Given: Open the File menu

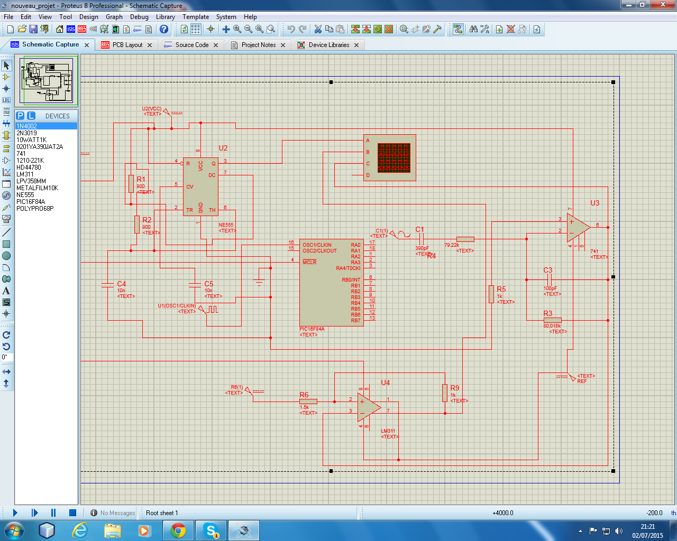Looking at the screenshot, I should point(8,17).
